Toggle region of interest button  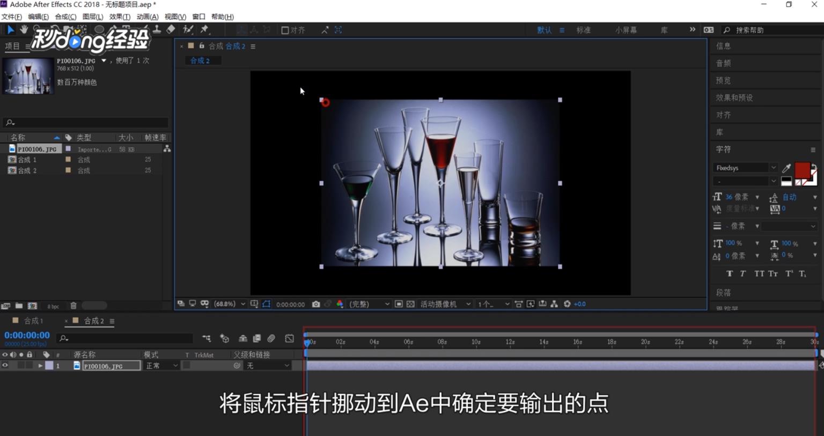click(399, 304)
